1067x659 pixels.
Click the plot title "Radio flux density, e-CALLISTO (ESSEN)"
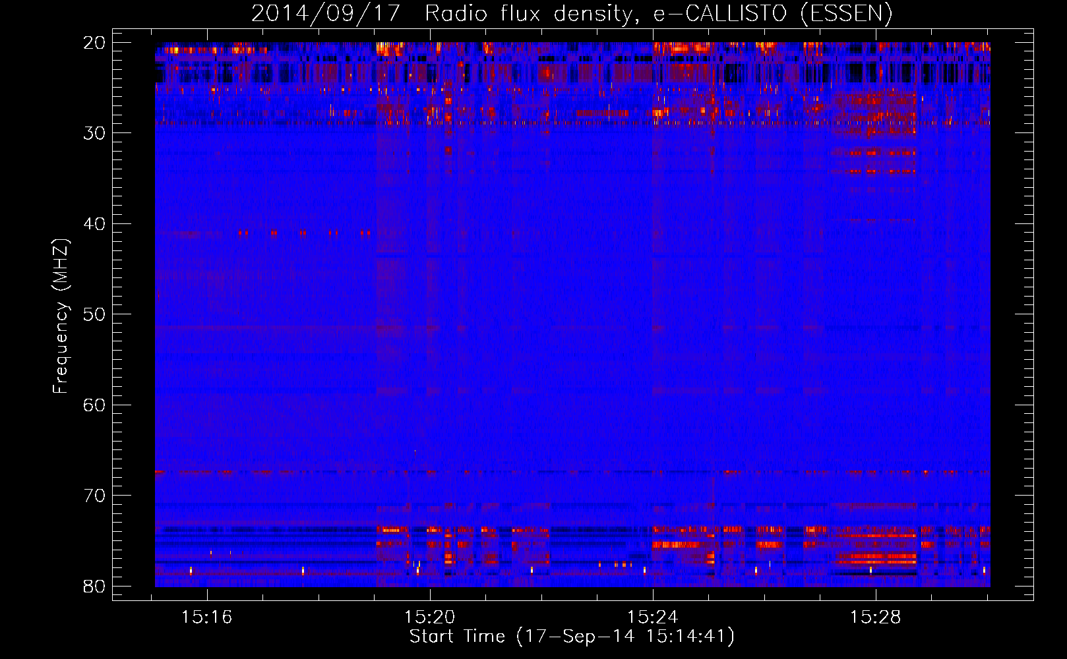[x=659, y=14]
